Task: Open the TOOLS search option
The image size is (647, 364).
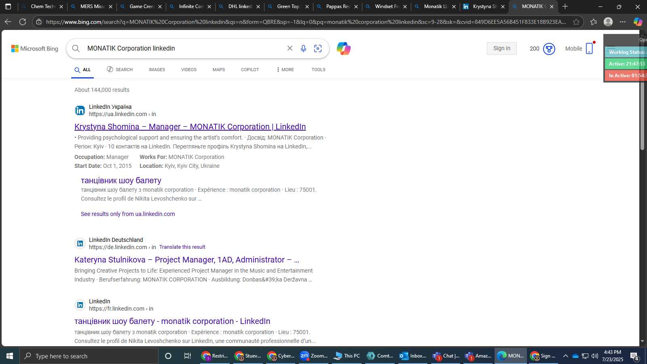Action: 318,70
